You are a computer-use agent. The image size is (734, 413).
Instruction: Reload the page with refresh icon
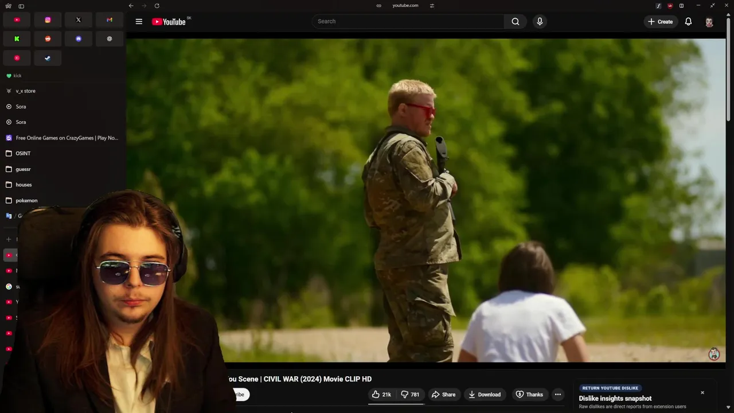coord(157,6)
